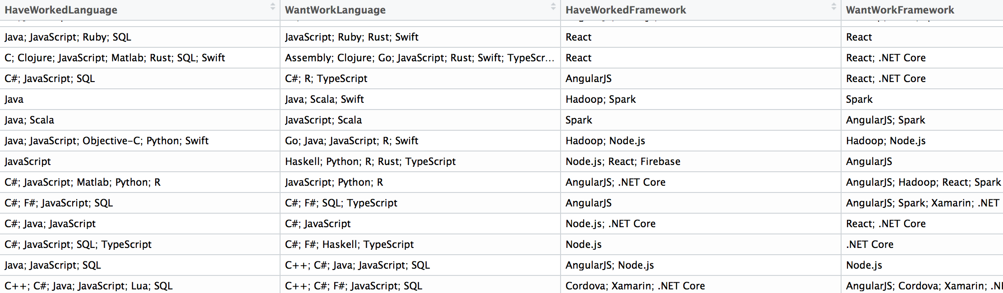1003x293 pixels.
Task: Click the "Cordova; Xamarin; .NET Core" cell
Action: [635, 286]
